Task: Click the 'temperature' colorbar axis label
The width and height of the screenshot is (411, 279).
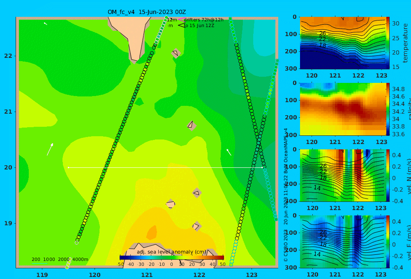Action: (406, 43)
